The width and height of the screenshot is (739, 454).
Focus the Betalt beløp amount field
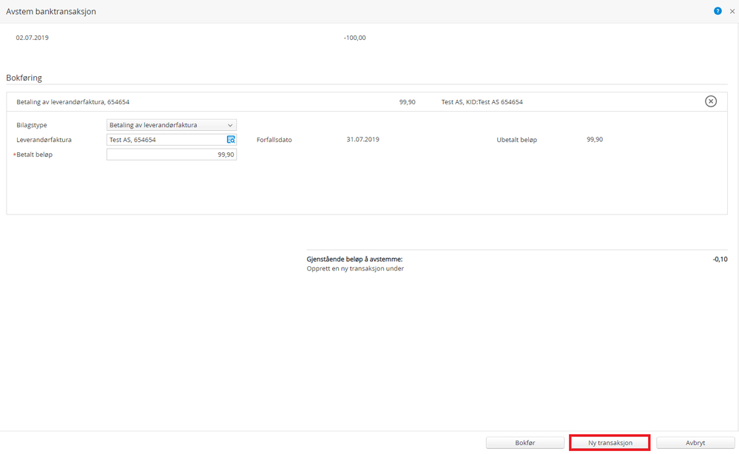click(172, 155)
